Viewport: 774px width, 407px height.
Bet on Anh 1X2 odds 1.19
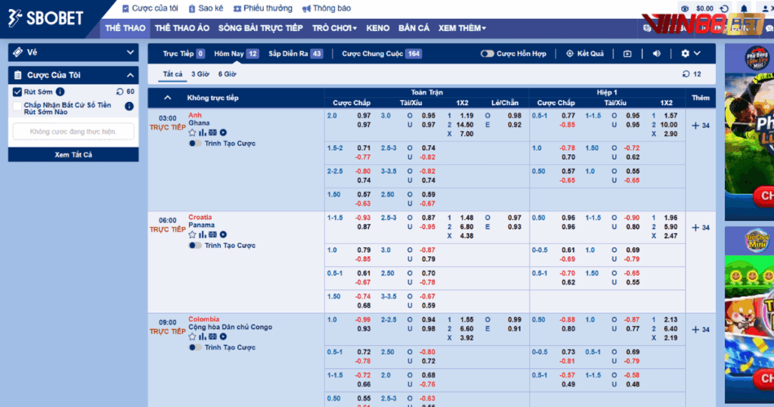(466, 116)
